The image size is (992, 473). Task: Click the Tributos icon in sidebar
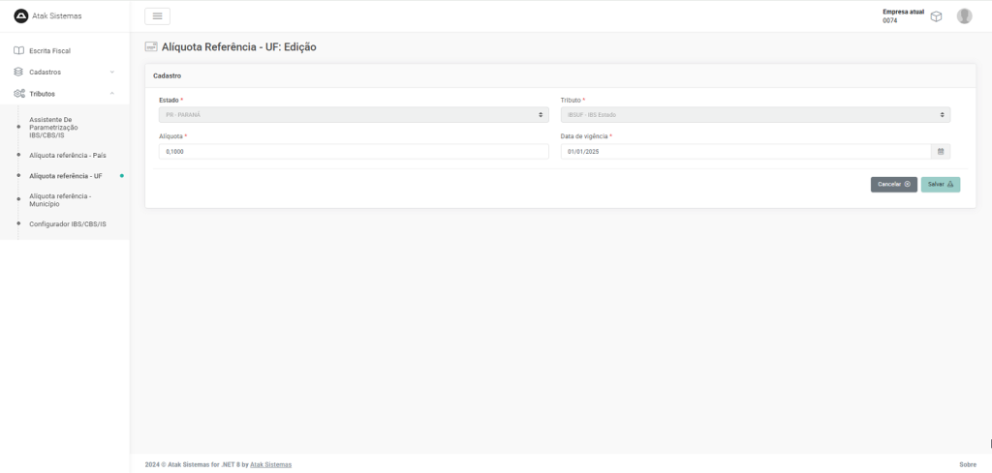click(18, 94)
